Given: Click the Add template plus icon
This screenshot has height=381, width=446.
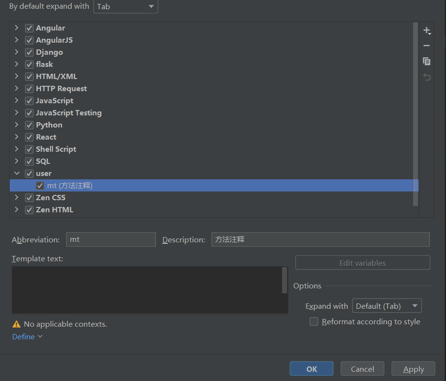Looking at the screenshot, I should pos(427,31).
